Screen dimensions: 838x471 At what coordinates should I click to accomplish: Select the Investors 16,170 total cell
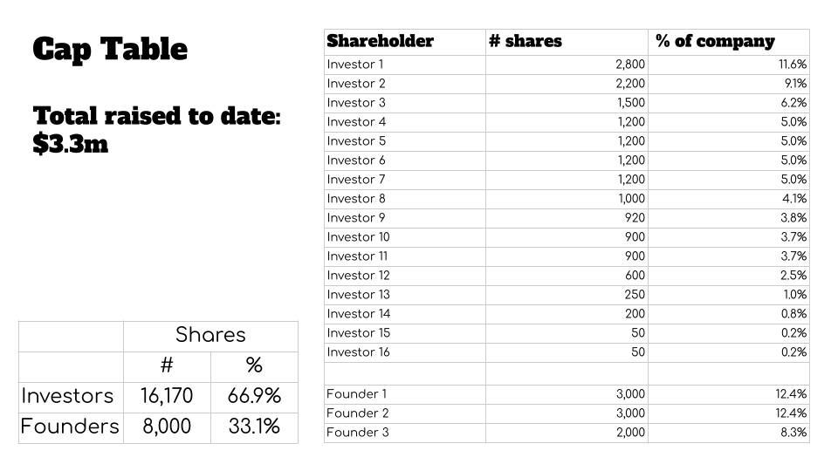pos(167,396)
